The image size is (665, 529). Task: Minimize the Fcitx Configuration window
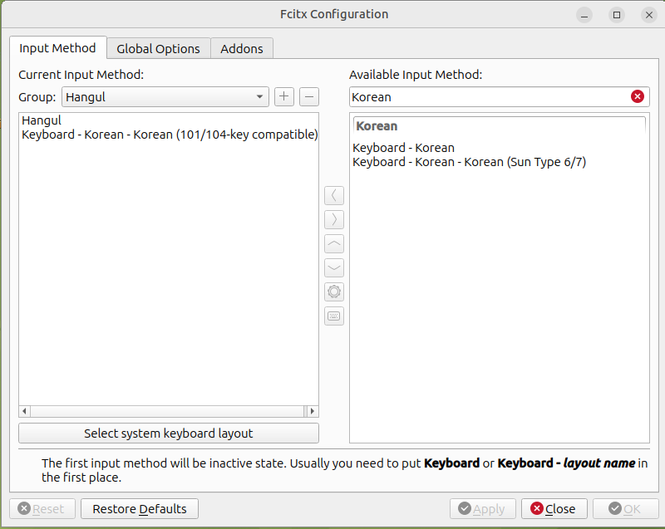tap(584, 15)
